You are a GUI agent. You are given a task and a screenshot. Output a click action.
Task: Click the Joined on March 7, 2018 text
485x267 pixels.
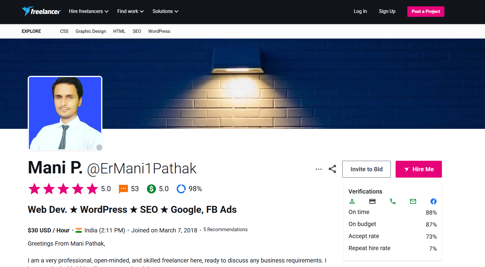click(164, 230)
